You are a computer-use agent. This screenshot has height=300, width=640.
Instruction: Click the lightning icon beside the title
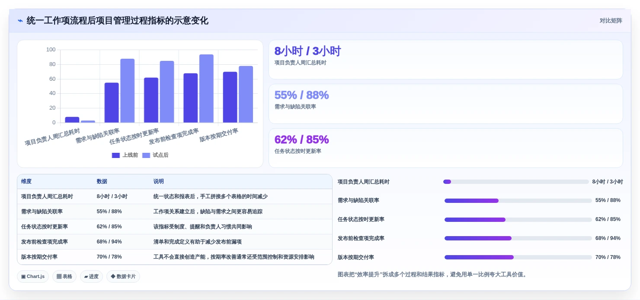20,21
